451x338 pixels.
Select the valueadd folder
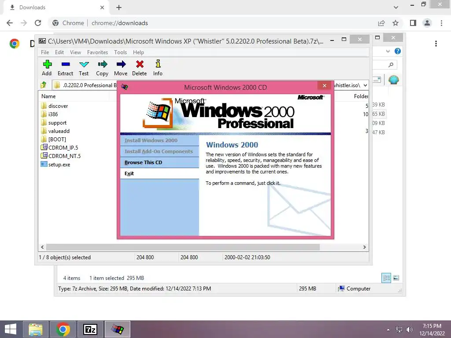click(x=55, y=131)
